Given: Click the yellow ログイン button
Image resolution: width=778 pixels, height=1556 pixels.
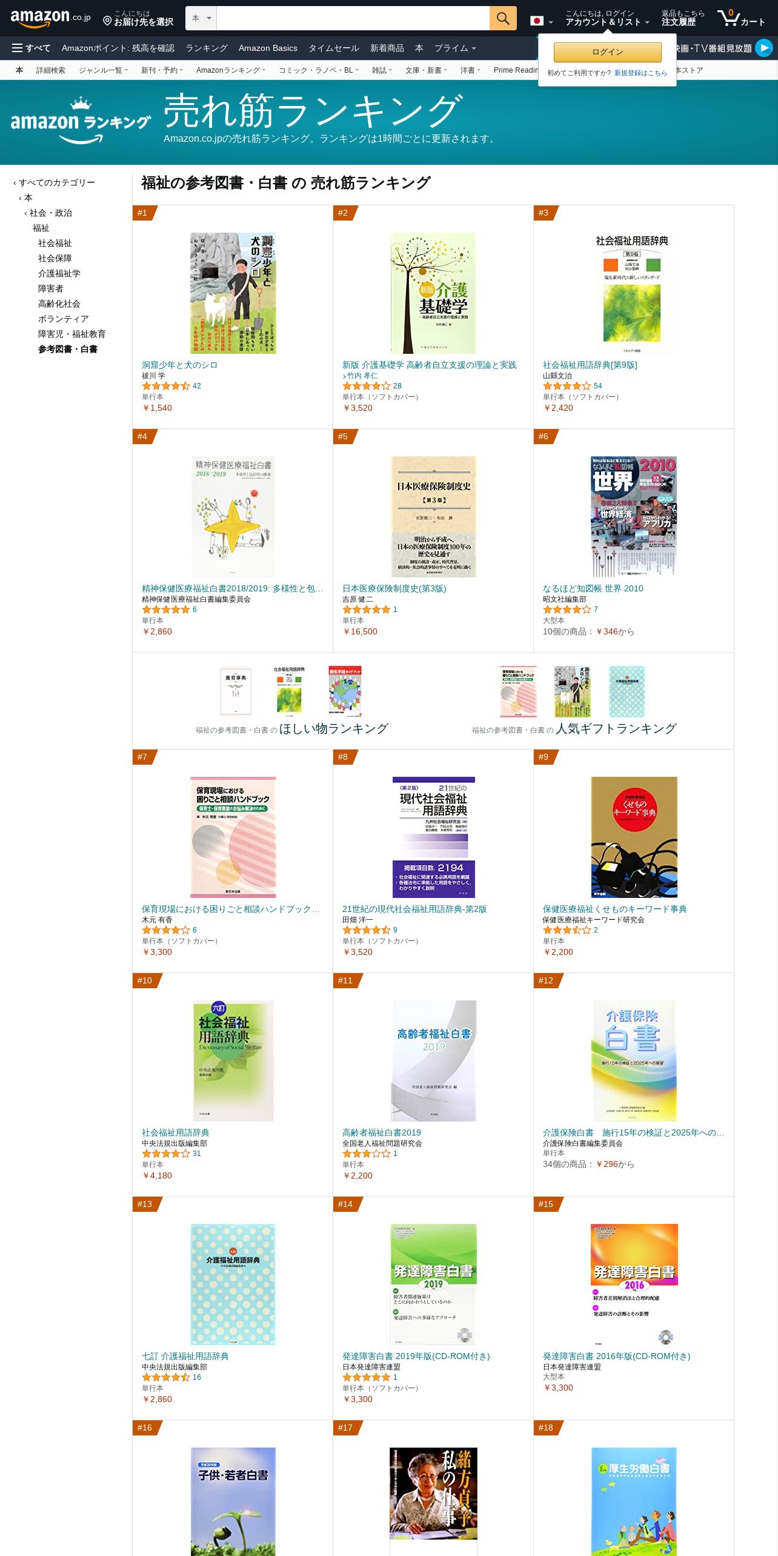Looking at the screenshot, I should coord(607,52).
